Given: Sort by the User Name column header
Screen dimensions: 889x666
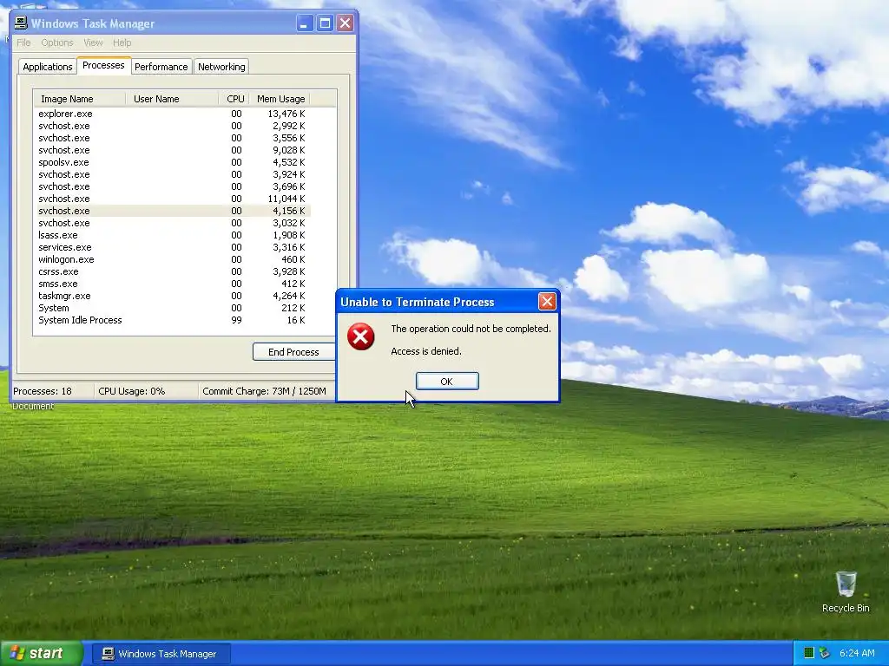Looking at the screenshot, I should coord(172,99).
